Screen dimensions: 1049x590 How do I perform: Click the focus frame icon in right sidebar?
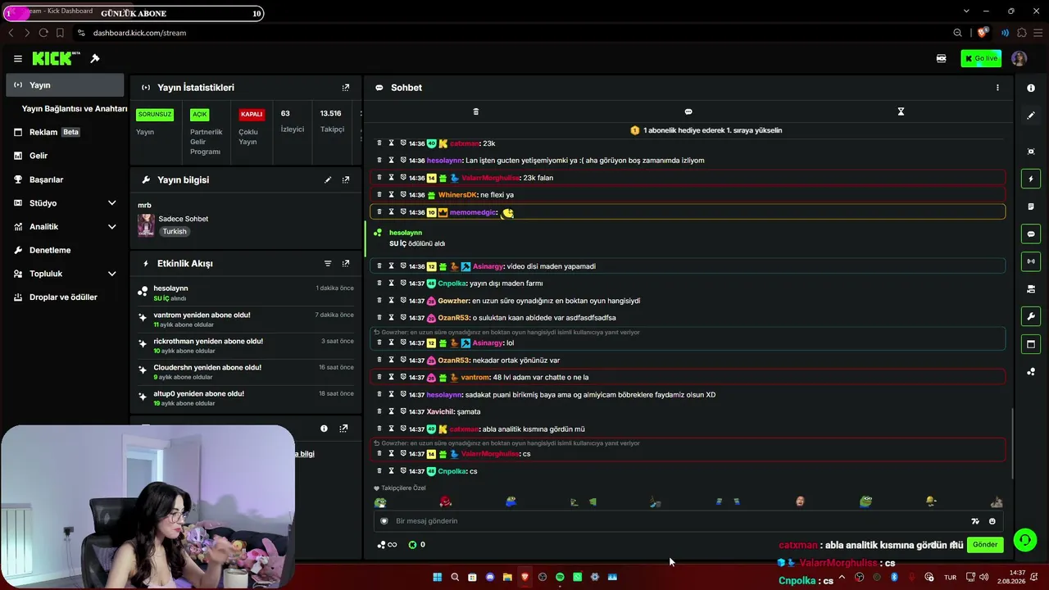tap(1031, 152)
